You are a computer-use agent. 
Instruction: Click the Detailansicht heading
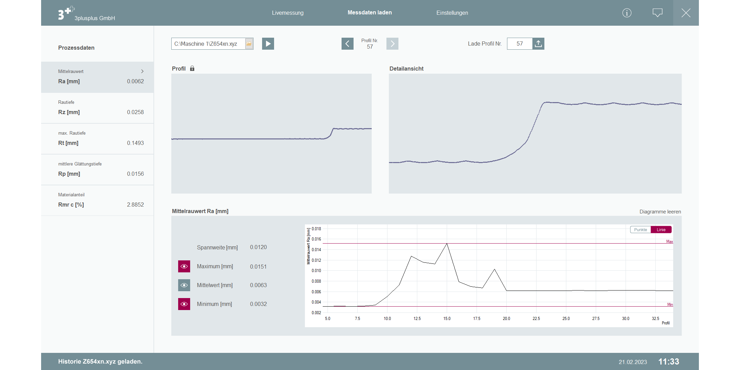click(406, 69)
